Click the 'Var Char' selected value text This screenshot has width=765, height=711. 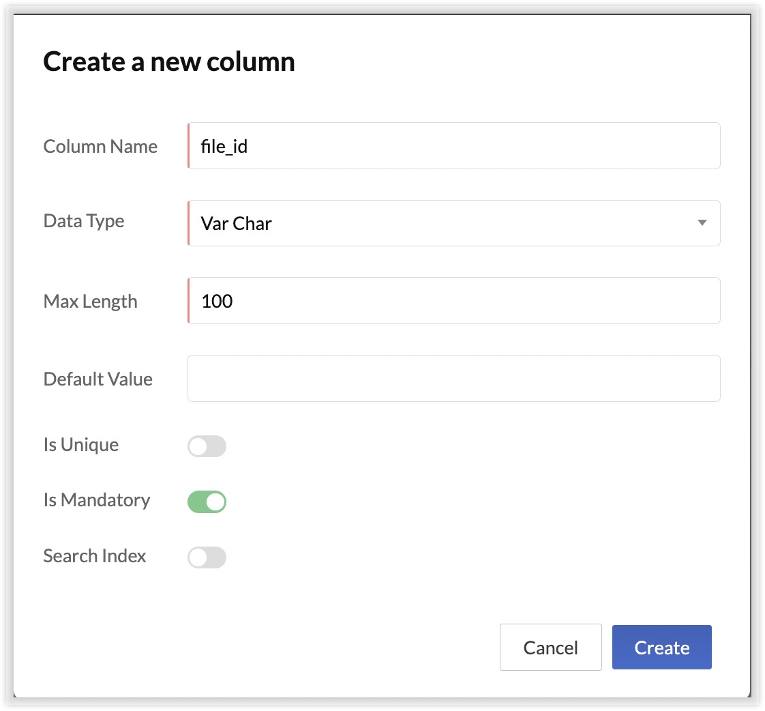coord(236,224)
